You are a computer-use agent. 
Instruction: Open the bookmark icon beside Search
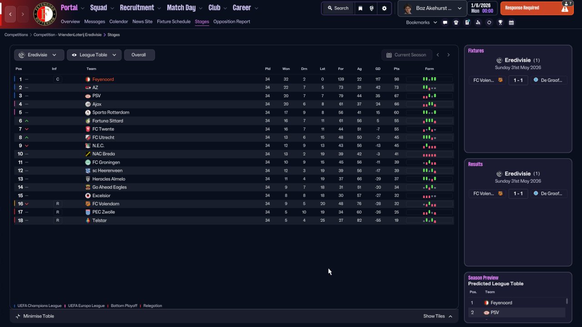tap(361, 8)
